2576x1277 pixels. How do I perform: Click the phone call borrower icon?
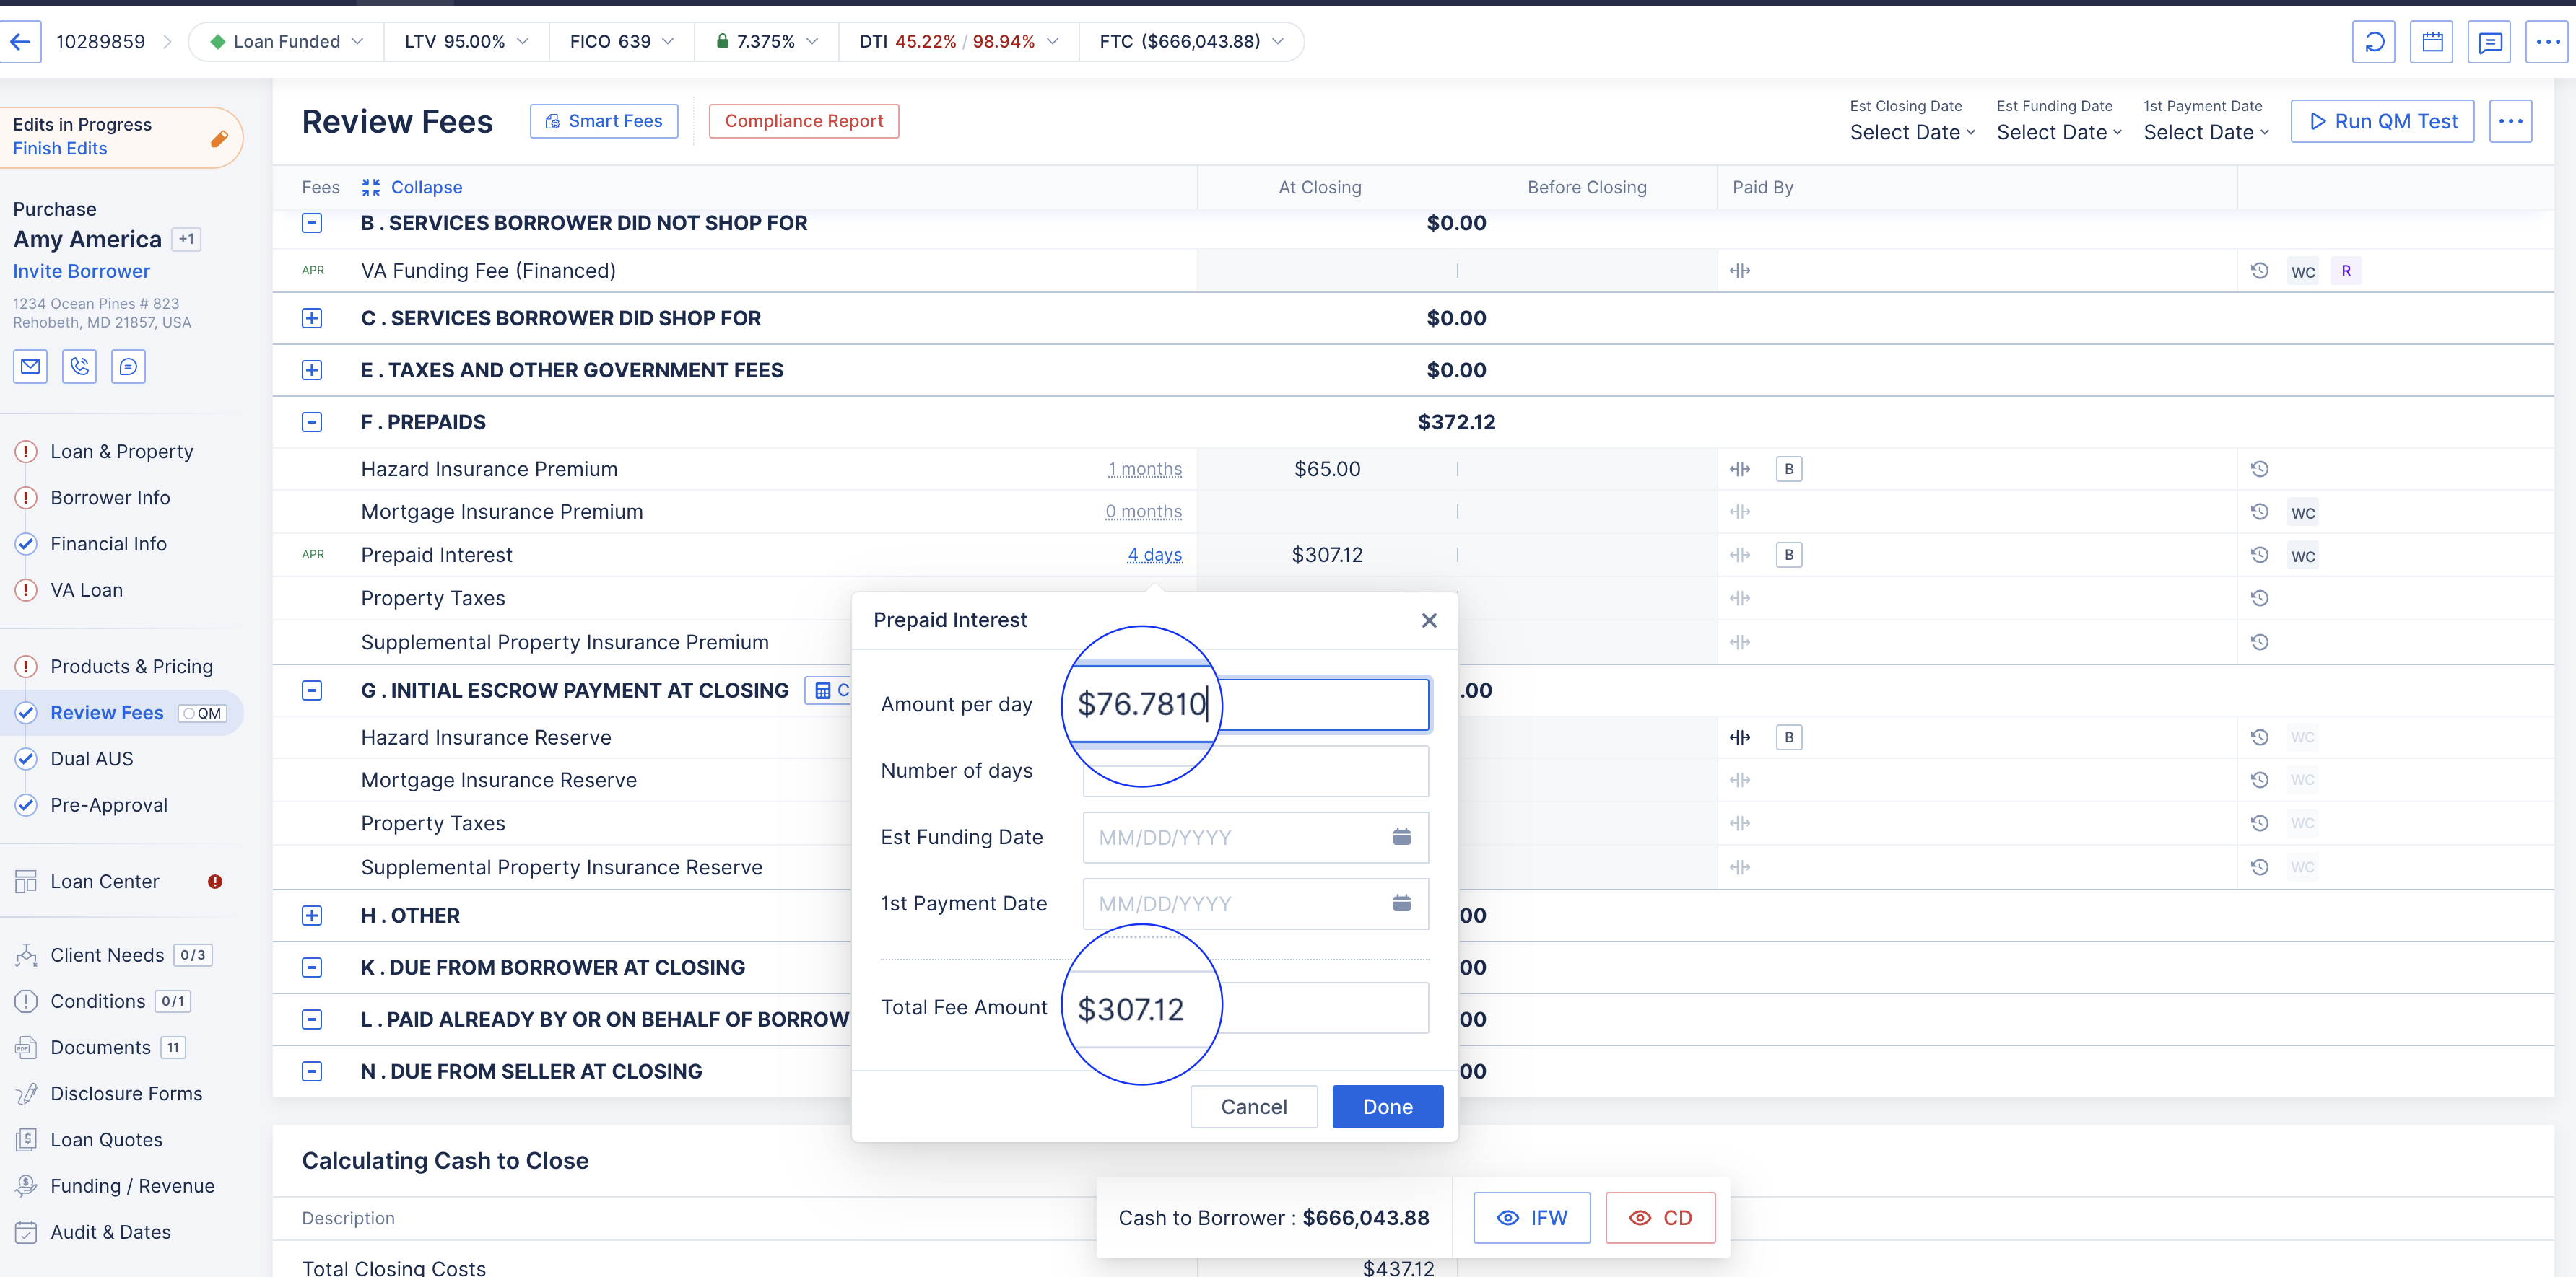pos(79,367)
